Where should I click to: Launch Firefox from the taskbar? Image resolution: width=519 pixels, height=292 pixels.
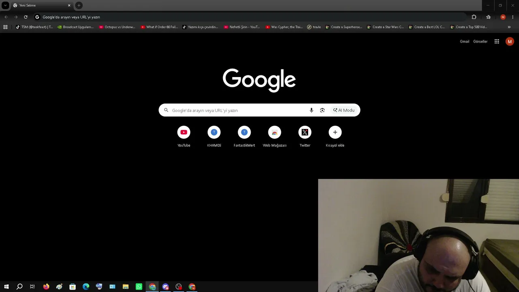[46, 287]
